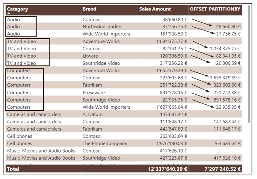The width and height of the screenshot is (257, 179).
Task: Click the ascending sort arrow under Category
Action: [9, 13]
